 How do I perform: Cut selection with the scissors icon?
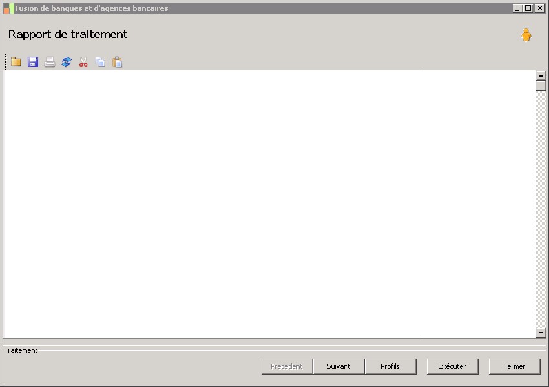click(83, 62)
